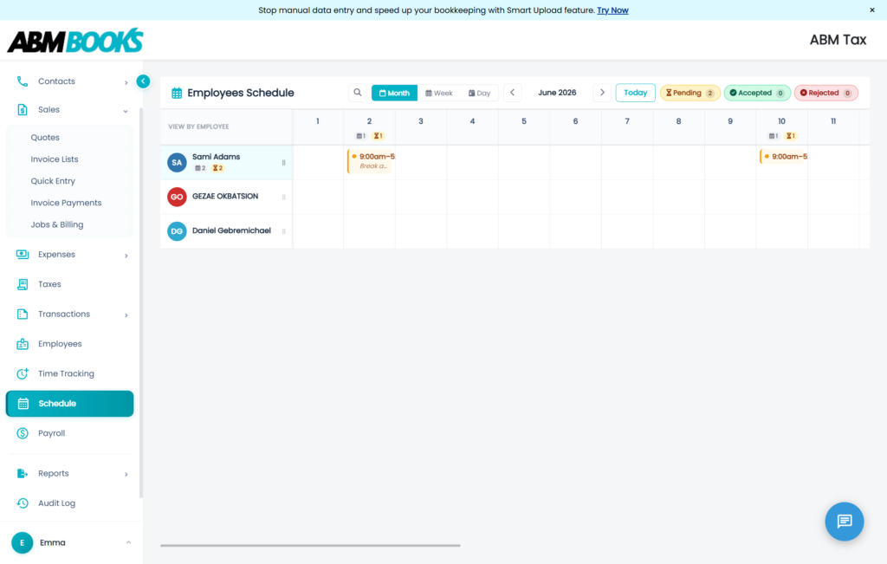Screen dimensions: 887x564
Task: Click the drag handle on GEZAE OKBATSION row
Action: tap(283, 197)
